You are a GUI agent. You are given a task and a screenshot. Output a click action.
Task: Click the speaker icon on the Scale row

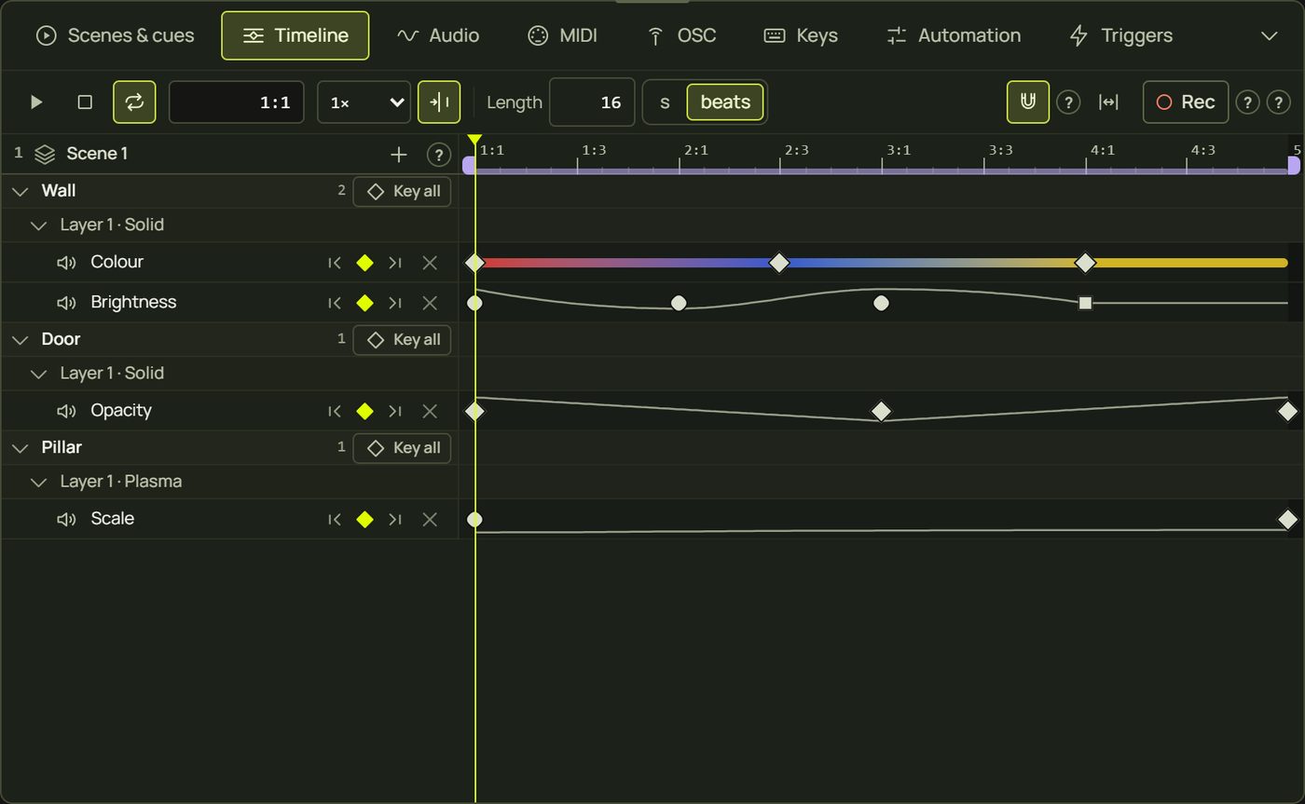point(66,519)
